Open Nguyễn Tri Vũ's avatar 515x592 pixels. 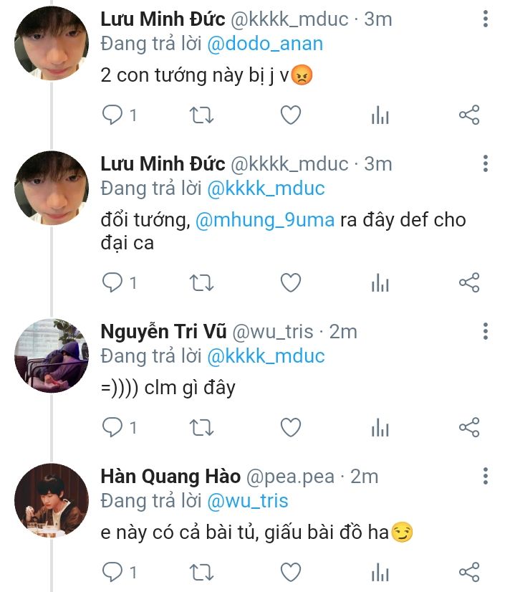pyautogui.click(x=52, y=355)
